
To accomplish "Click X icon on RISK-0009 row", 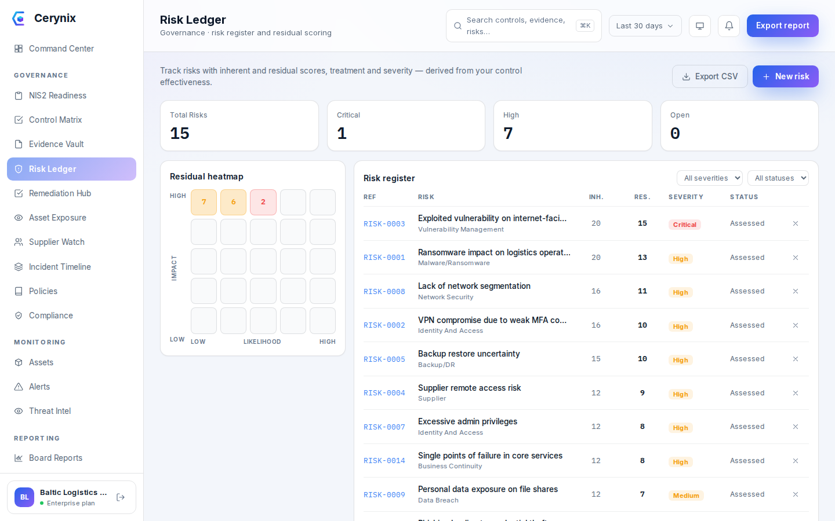I will point(796,494).
